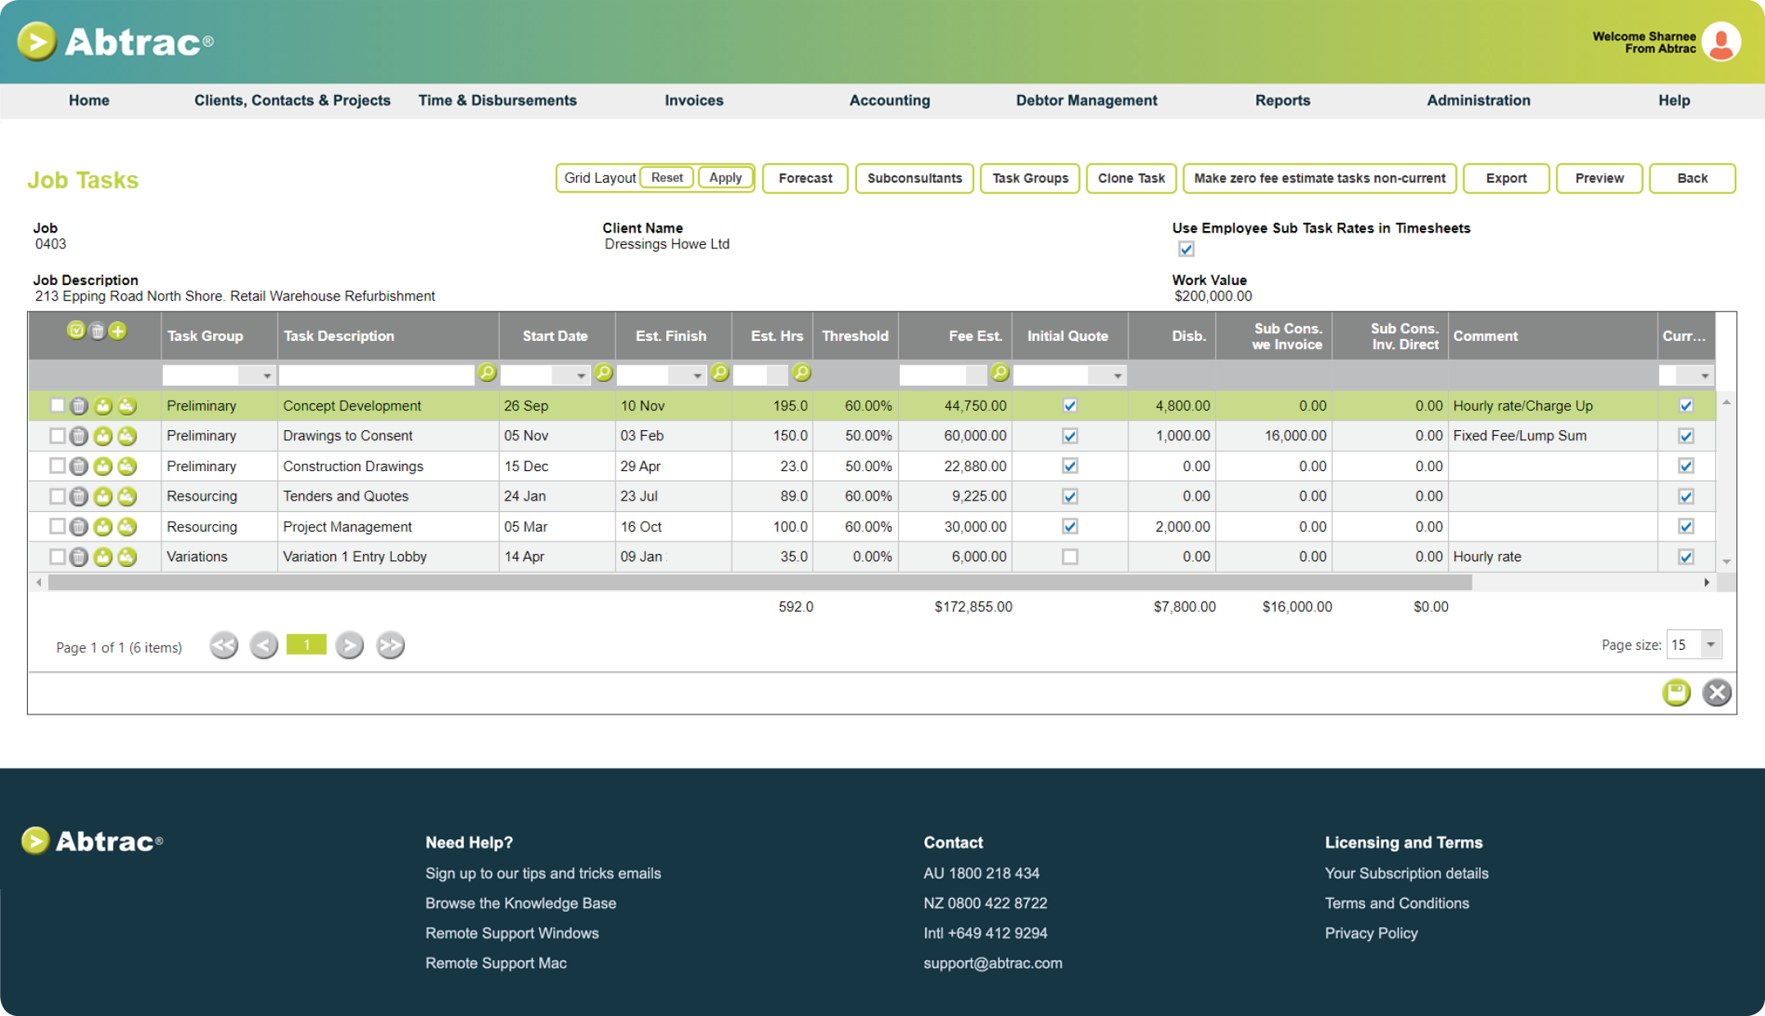
Task: Go to the previous page arrow
Action: [264, 646]
